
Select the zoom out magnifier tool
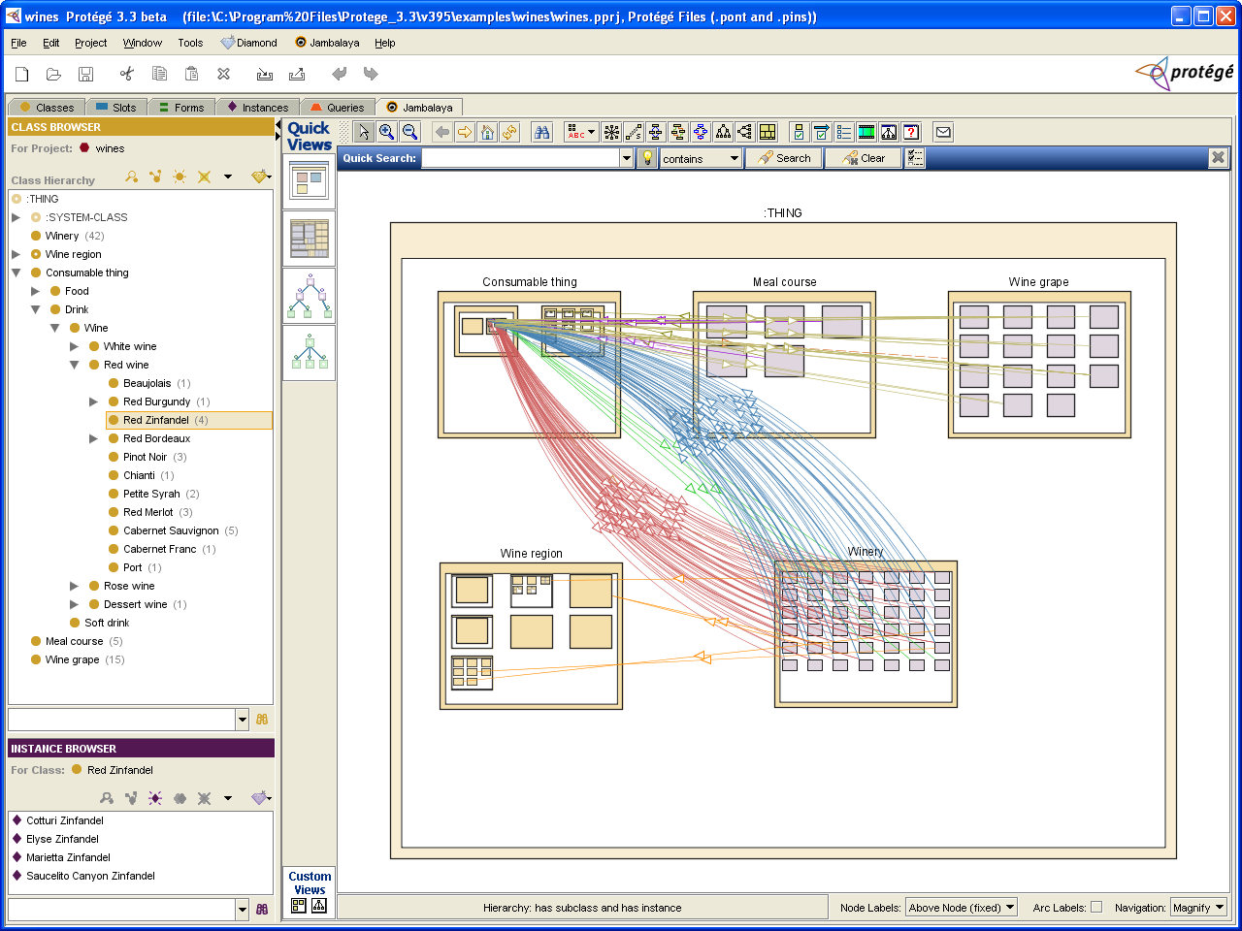click(x=410, y=132)
